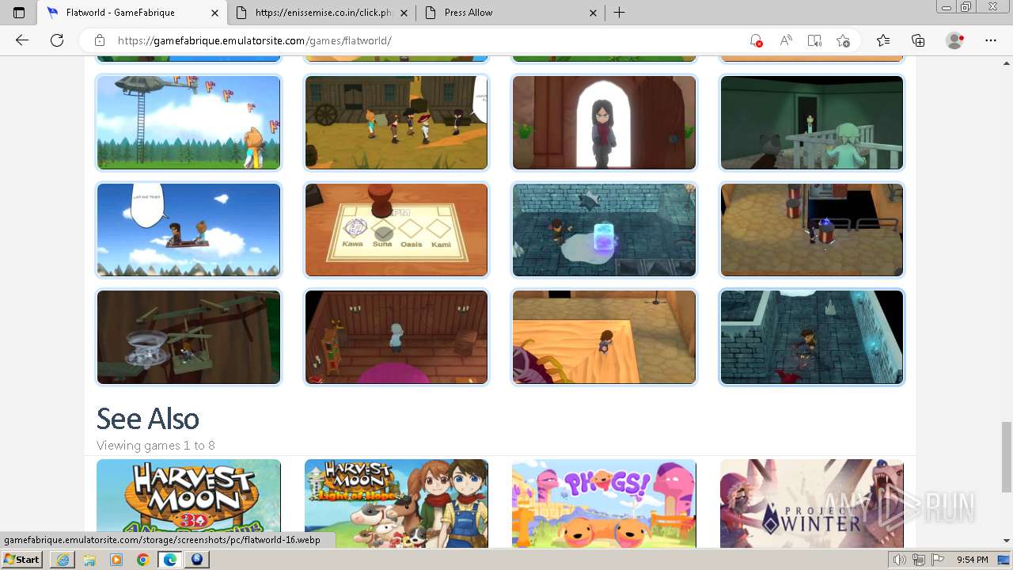Click the page scrollbar thumb
Screen dimensions: 1013x570
click(1006, 457)
